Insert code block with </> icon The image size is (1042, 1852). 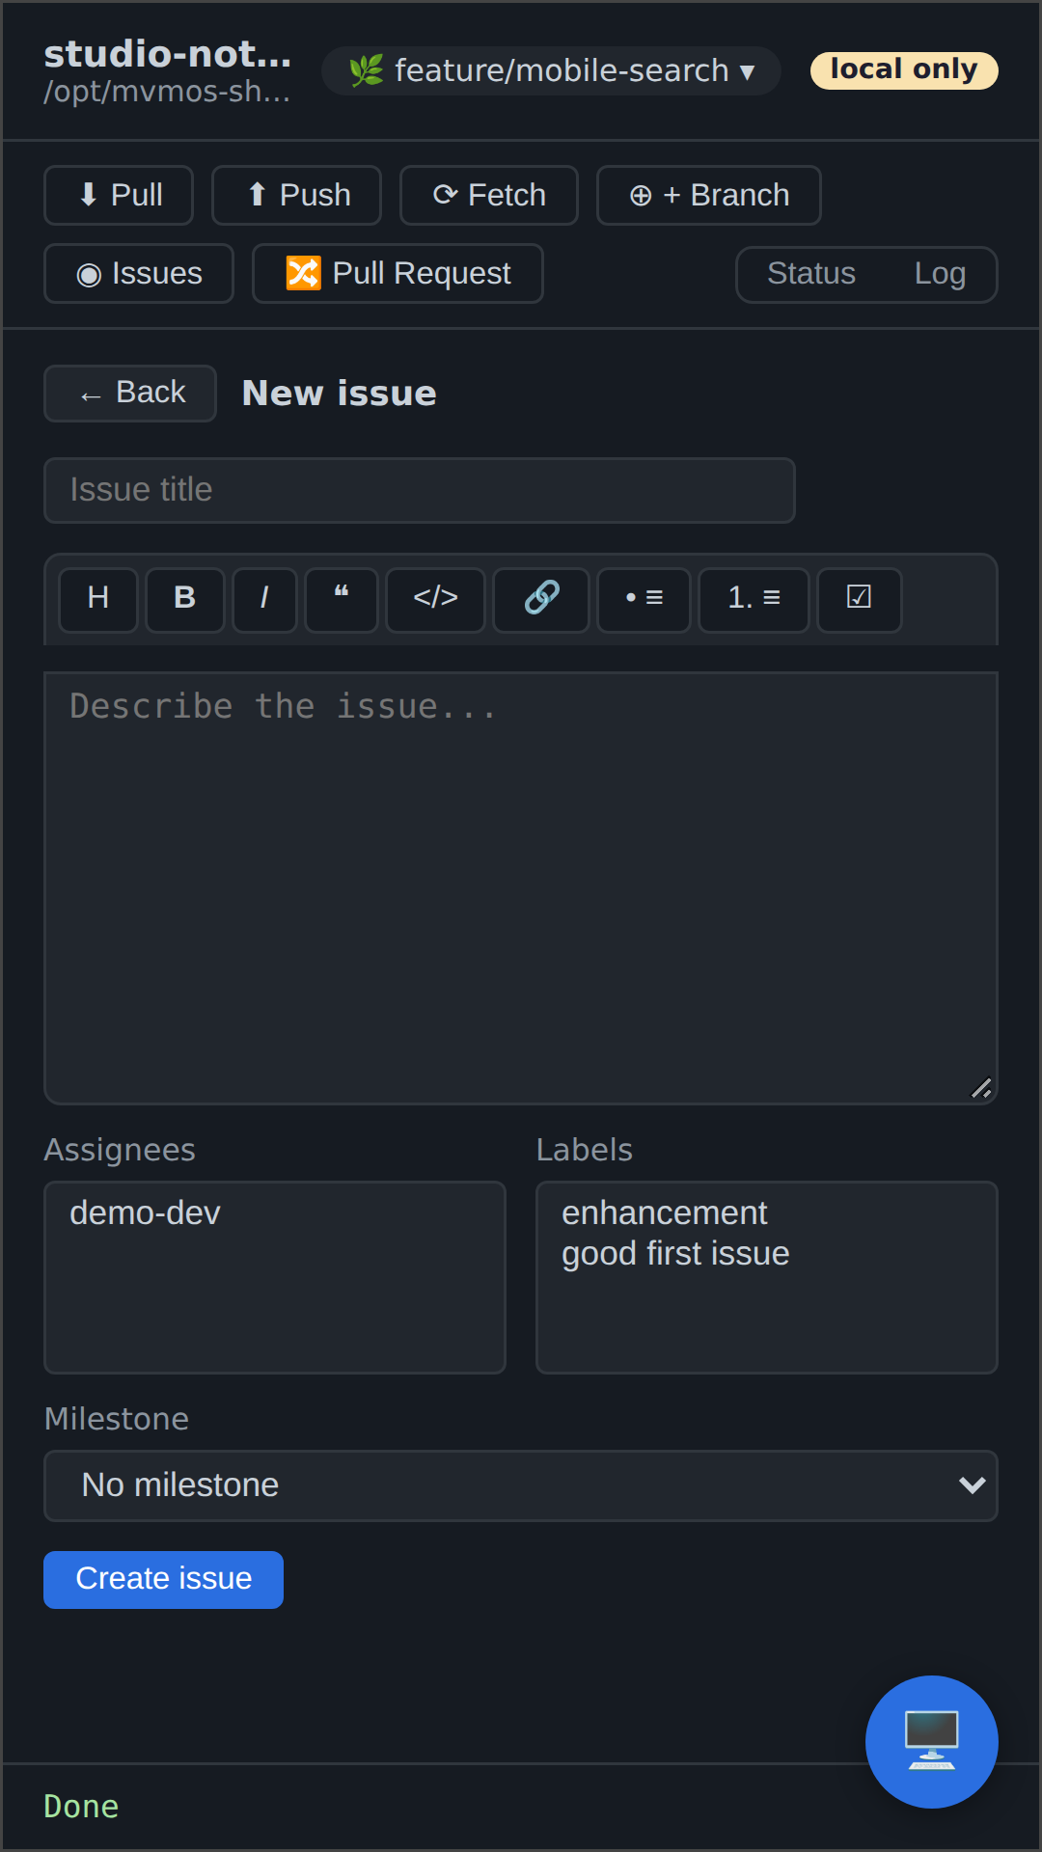coord(435,600)
